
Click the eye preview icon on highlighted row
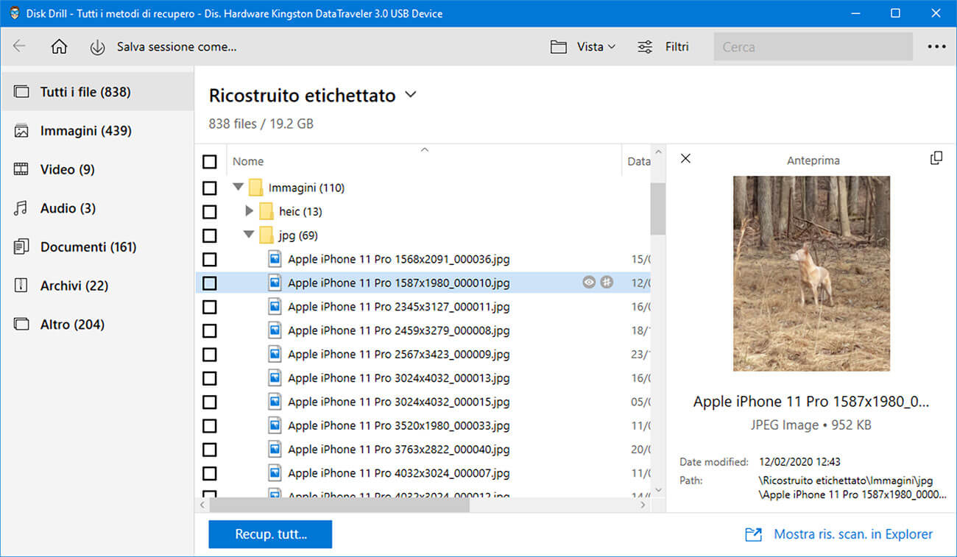point(589,282)
